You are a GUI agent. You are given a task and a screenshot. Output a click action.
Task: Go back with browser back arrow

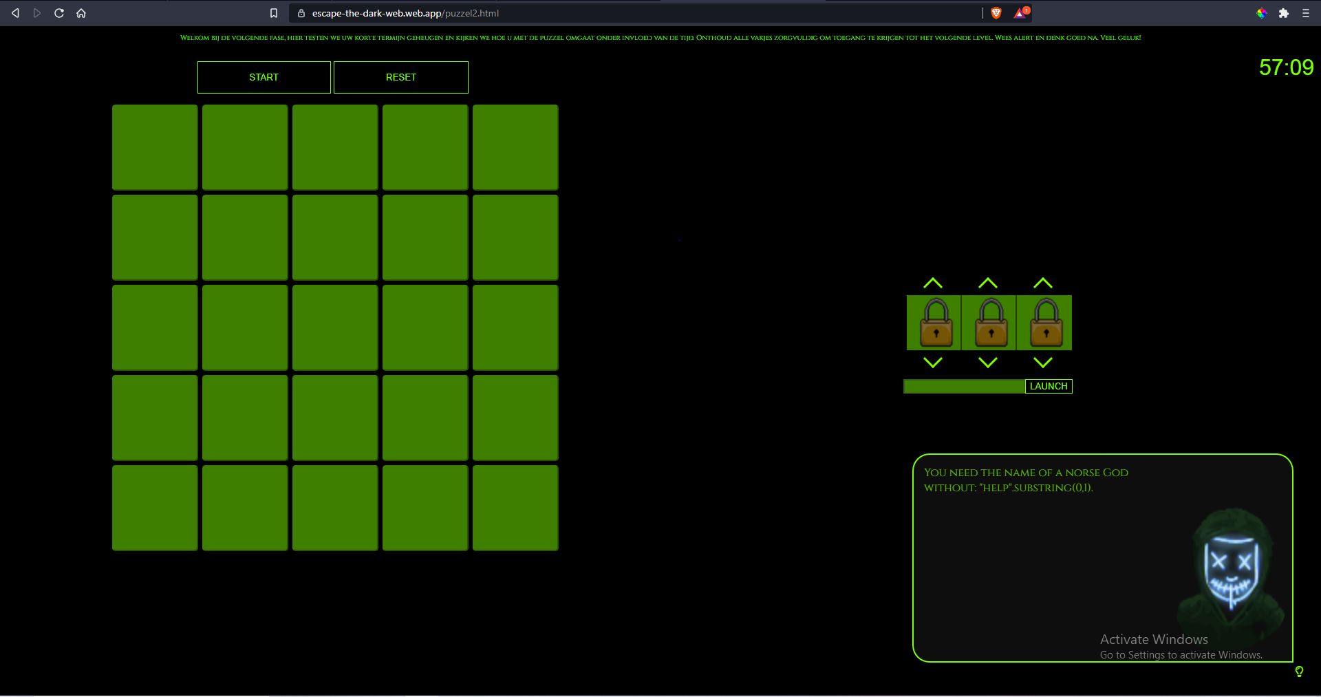(x=15, y=13)
